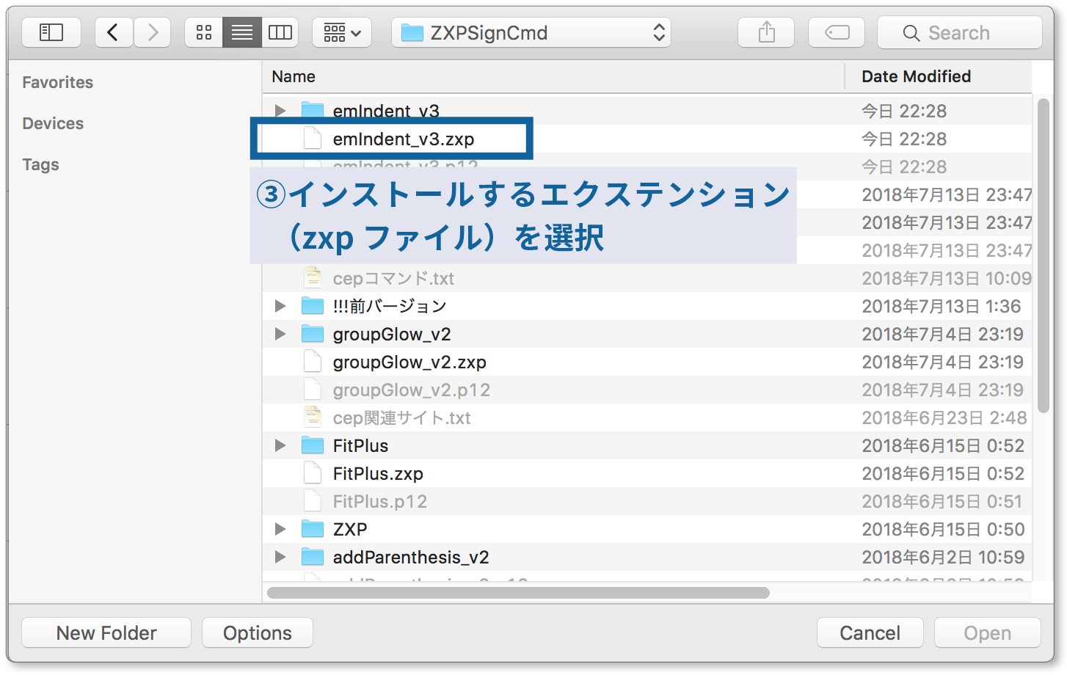Viewport: 1067px width, 675px height.
Task: Click the groupGlow_v2.zxp file icon
Action: point(312,361)
